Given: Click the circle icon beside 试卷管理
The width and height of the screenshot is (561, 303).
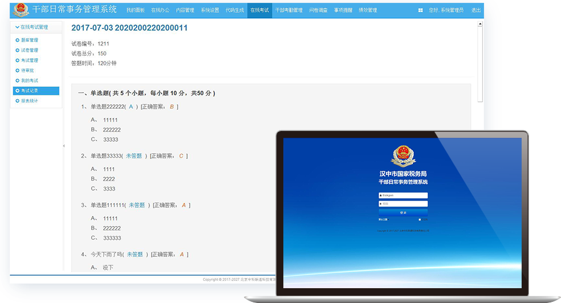Looking at the screenshot, I should pos(17,51).
